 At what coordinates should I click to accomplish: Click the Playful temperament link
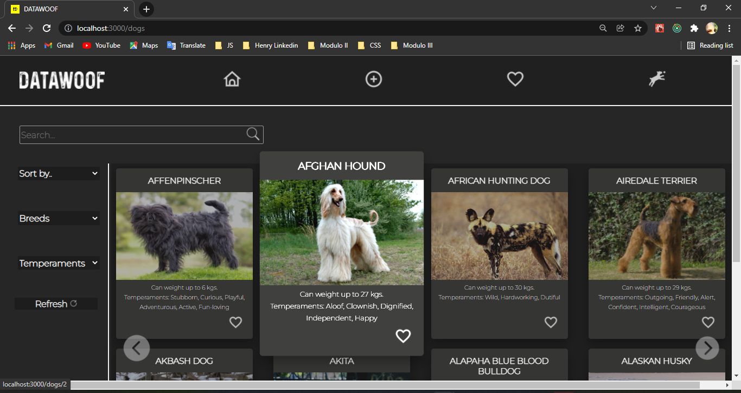click(x=234, y=297)
